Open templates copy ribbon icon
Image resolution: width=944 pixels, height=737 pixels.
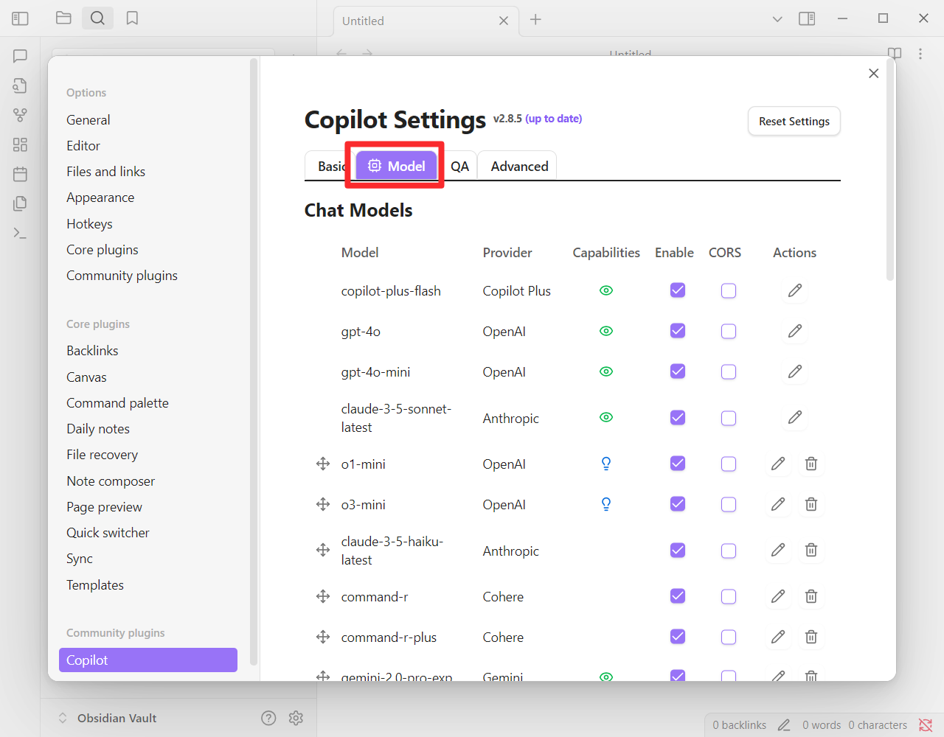point(20,203)
